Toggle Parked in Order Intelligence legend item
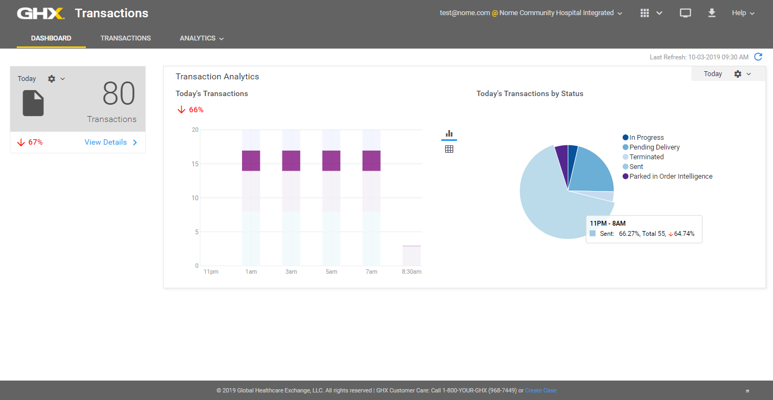This screenshot has width=773, height=400. click(670, 177)
